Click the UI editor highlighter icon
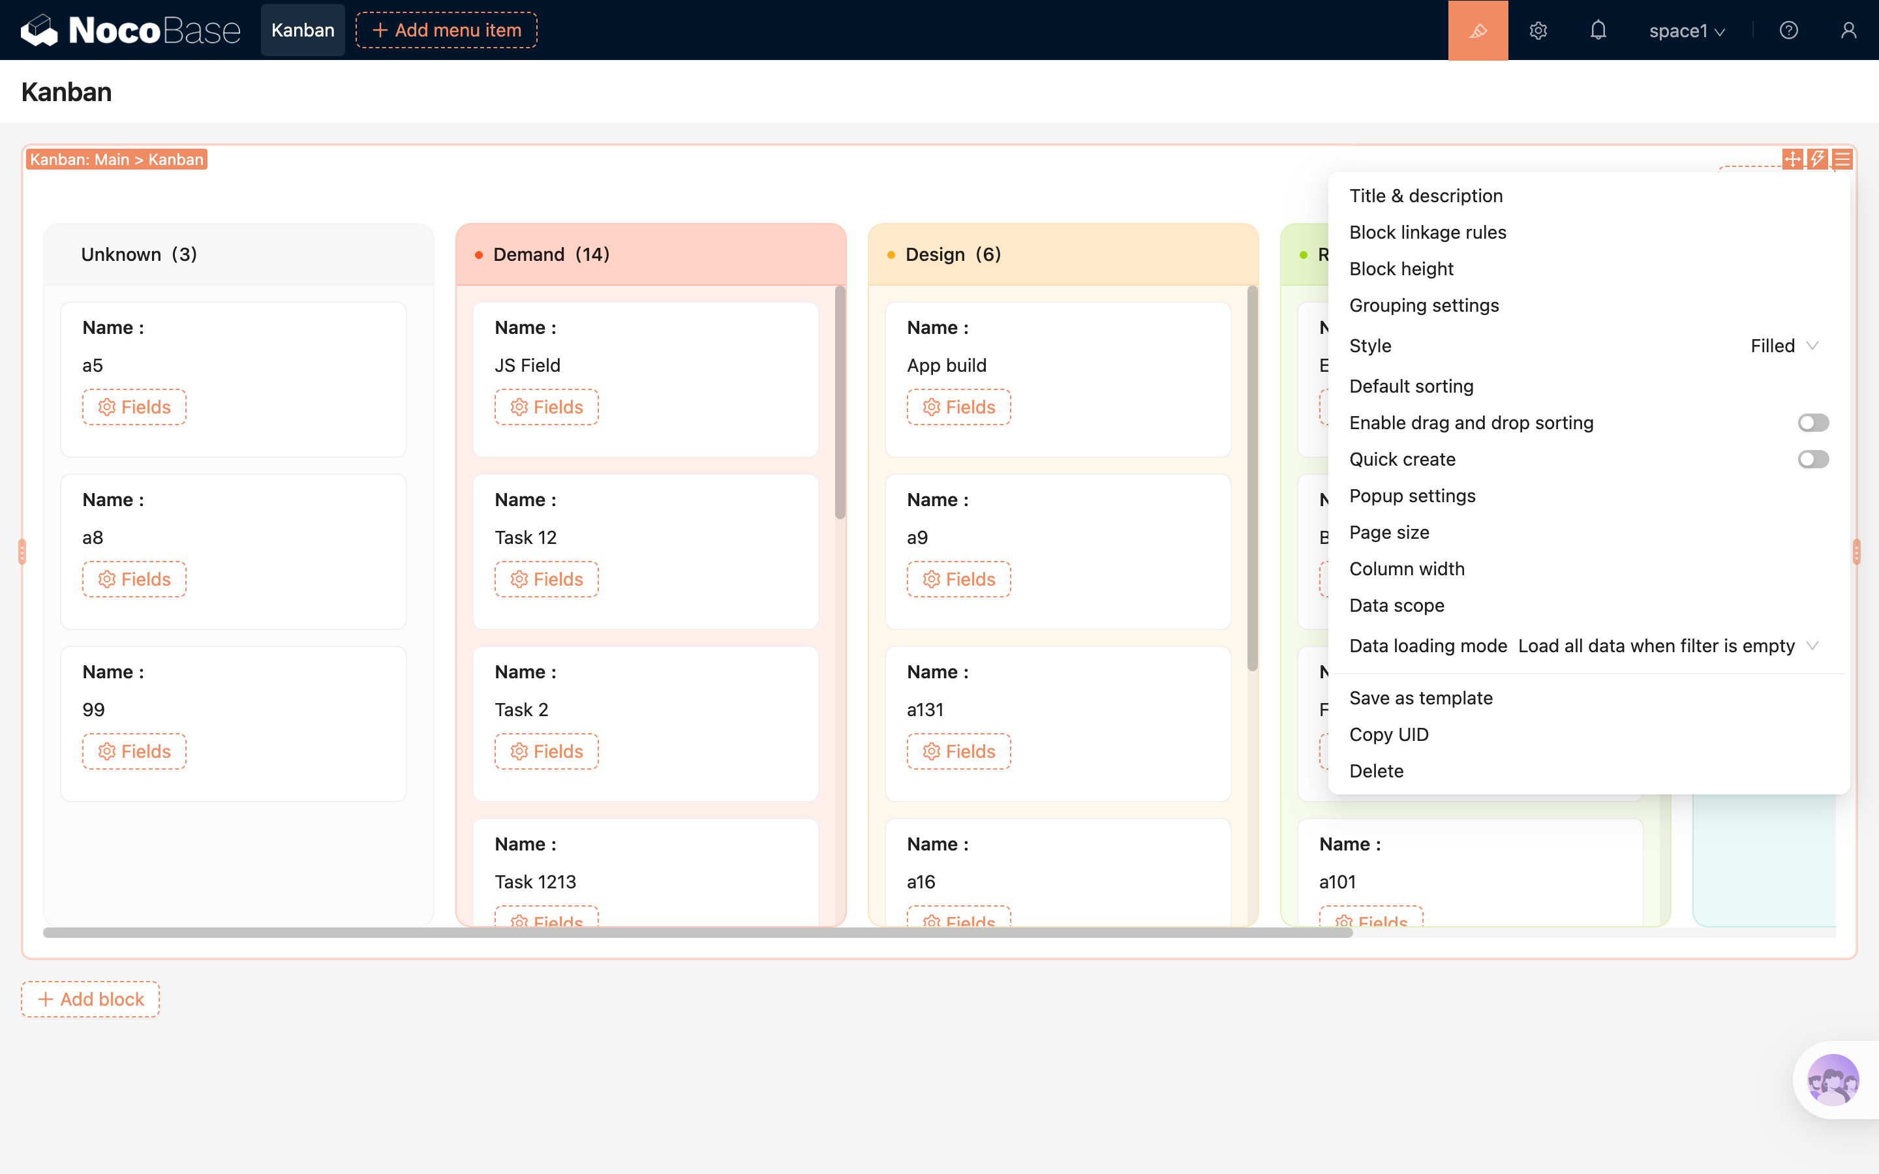The image size is (1879, 1174). [1478, 30]
